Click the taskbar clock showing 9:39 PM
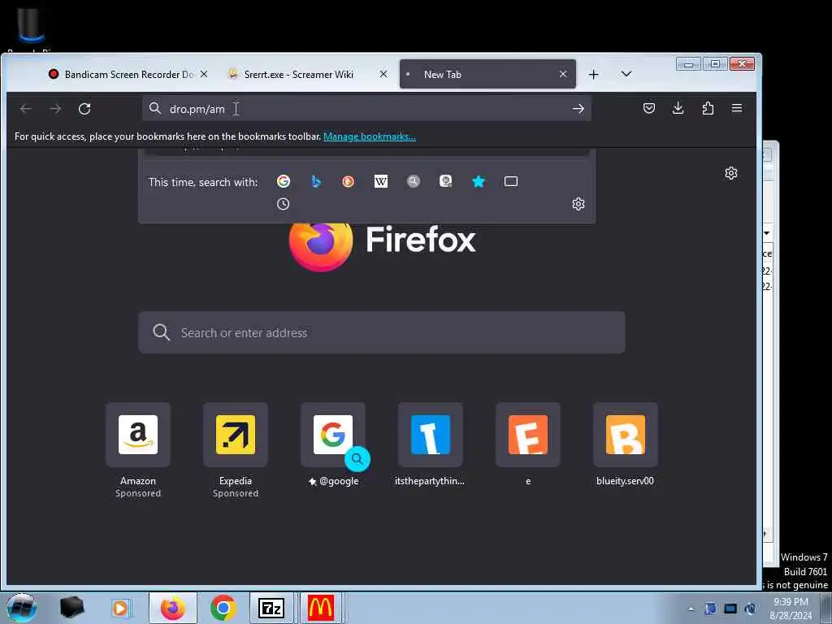832x624 pixels. click(x=791, y=609)
